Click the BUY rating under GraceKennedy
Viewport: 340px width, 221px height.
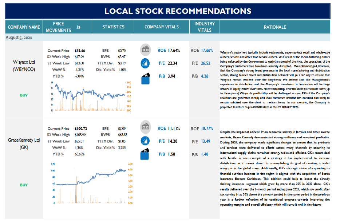coord(24,185)
